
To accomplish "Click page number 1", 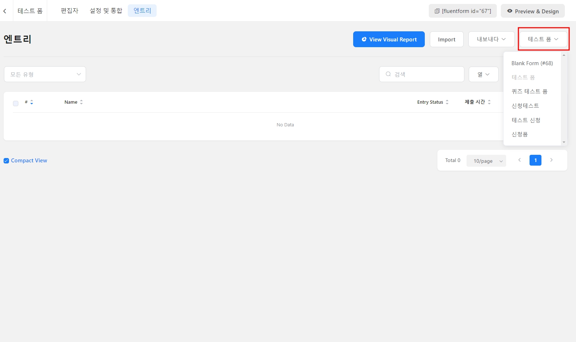I will [535, 160].
